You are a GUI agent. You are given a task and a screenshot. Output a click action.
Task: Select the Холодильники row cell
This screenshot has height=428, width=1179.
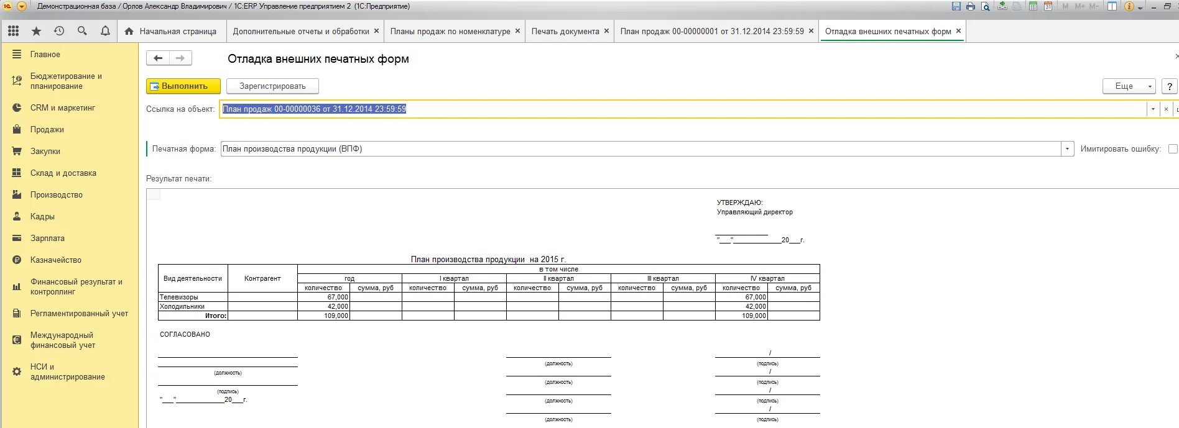tap(193, 306)
